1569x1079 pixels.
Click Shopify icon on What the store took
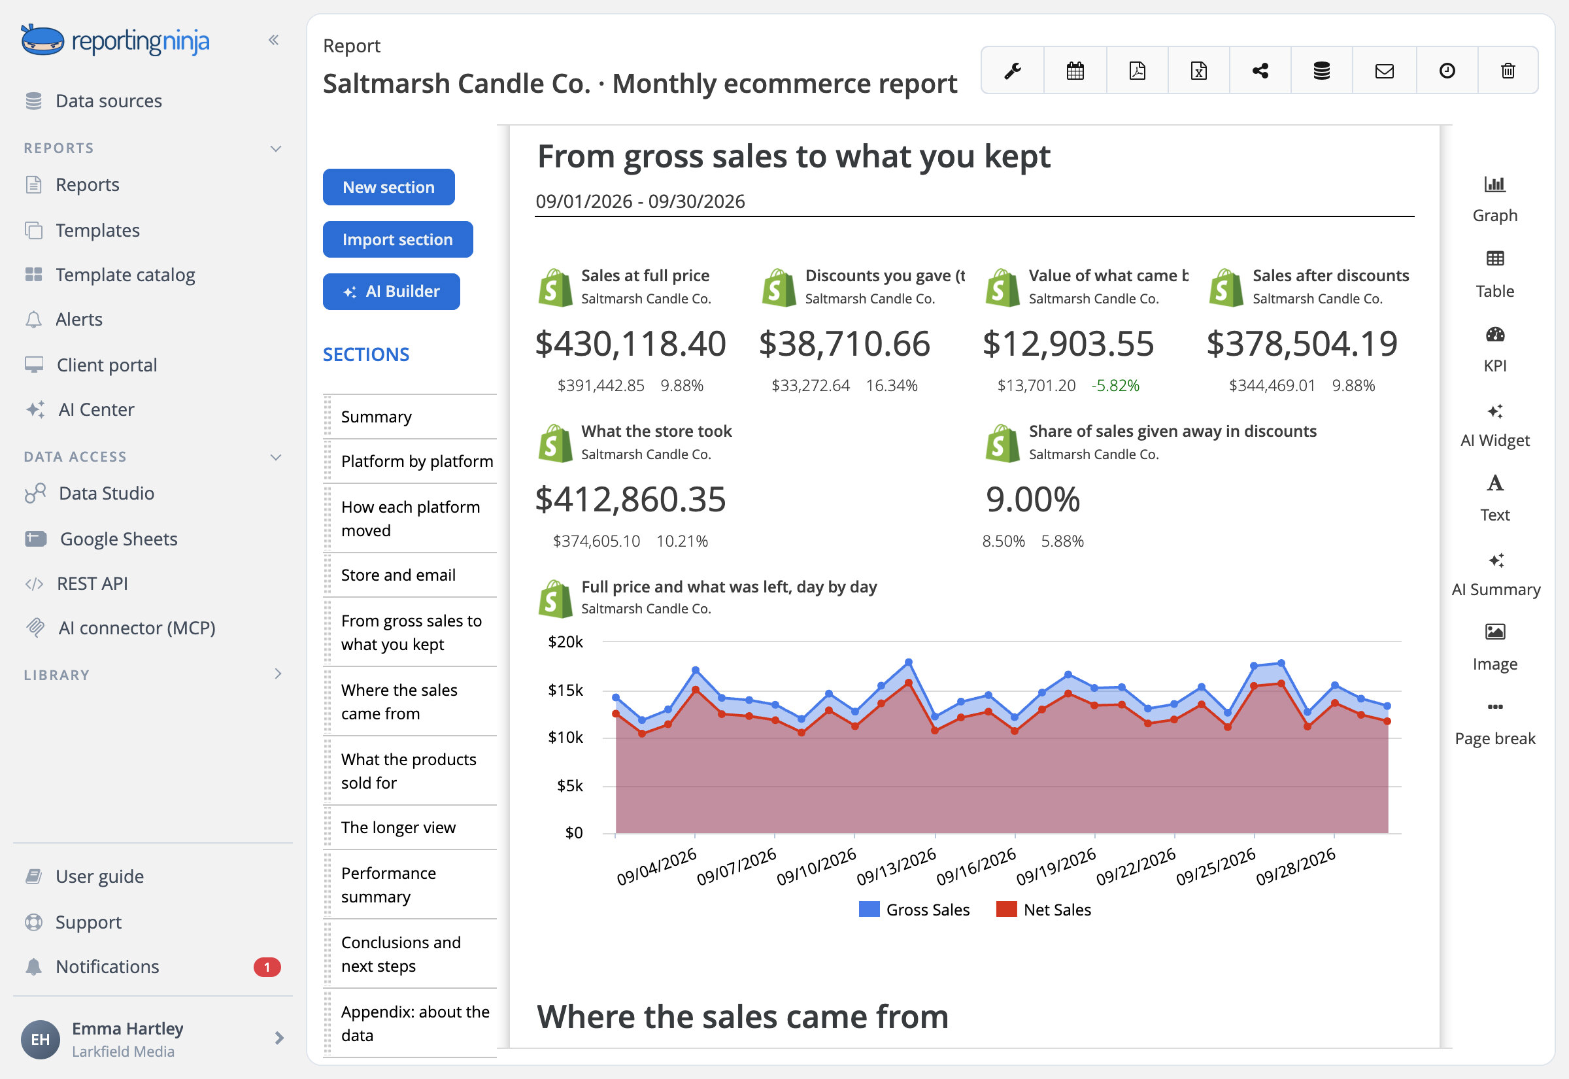pyautogui.click(x=555, y=443)
